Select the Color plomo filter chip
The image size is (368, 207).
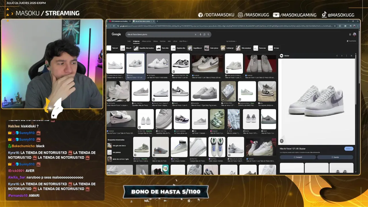point(212,48)
